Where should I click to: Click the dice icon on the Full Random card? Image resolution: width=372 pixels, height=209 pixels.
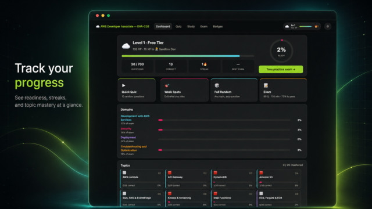(217, 85)
